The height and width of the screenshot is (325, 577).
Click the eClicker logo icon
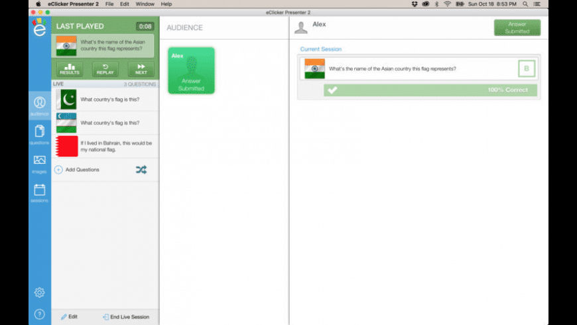coord(39,27)
